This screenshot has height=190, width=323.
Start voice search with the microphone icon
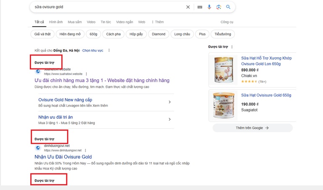click(x=209, y=7)
